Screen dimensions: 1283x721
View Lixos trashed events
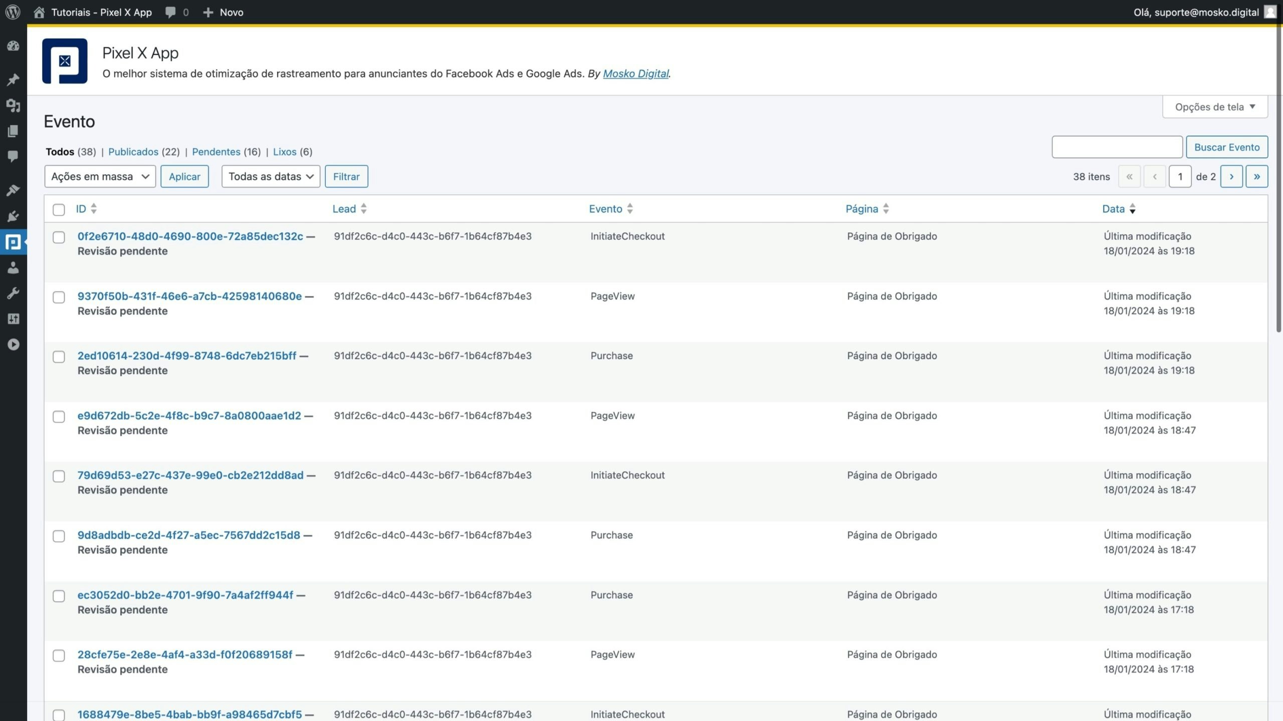pos(285,152)
